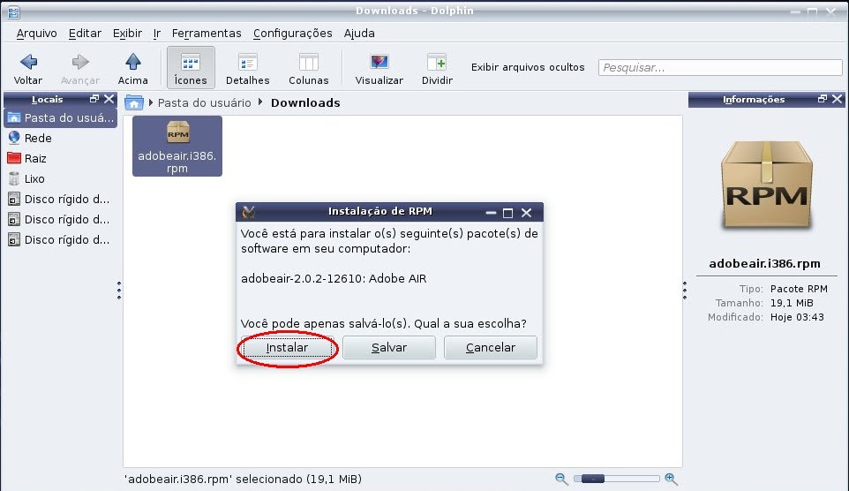The height and width of the screenshot is (491, 849).
Task: Click Instalar in the RPM dialog
Action: coord(287,347)
